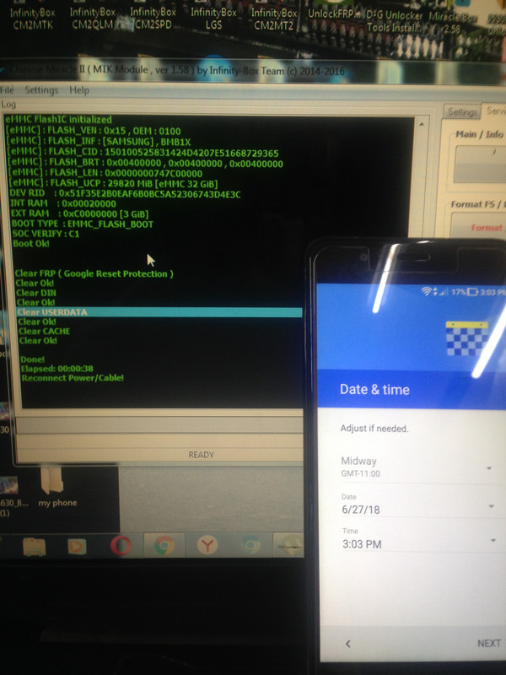
Task: Open the InfinityBox CM2MTK desktop shortcut
Action: click(32, 19)
